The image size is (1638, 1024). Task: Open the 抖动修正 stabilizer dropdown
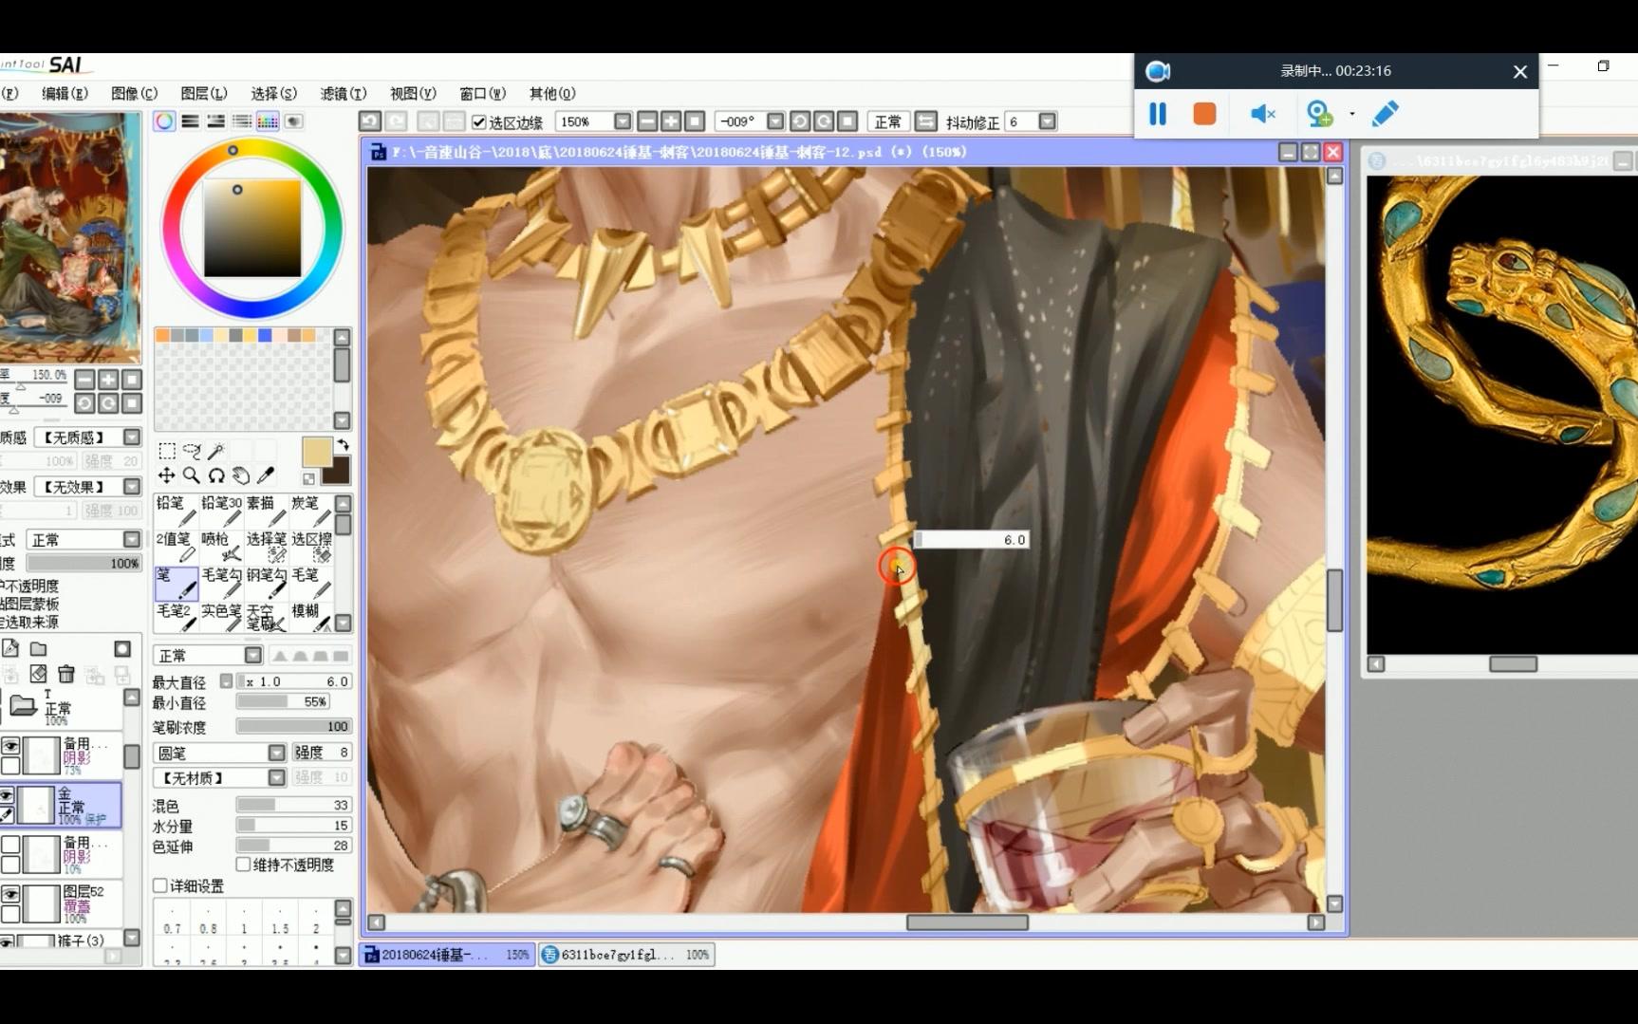click(1048, 121)
